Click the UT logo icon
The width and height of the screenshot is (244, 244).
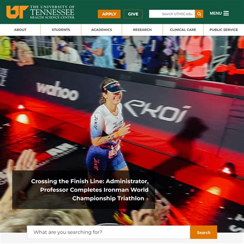[17, 12]
